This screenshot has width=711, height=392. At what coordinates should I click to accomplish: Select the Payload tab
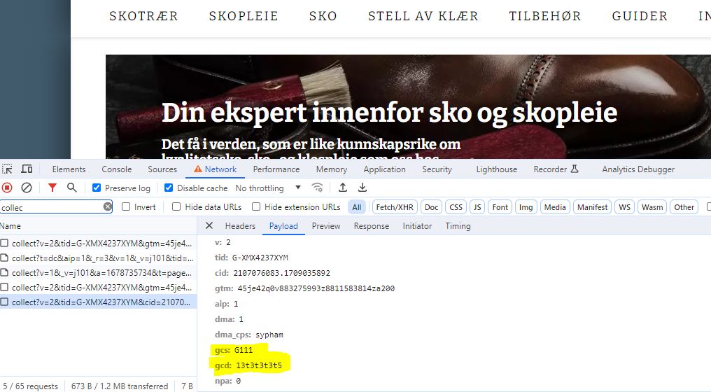(283, 226)
